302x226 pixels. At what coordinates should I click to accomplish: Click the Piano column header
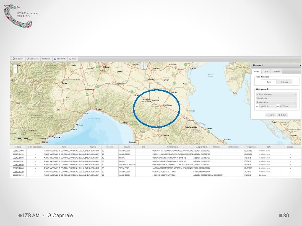pyautogui.click(x=64, y=147)
